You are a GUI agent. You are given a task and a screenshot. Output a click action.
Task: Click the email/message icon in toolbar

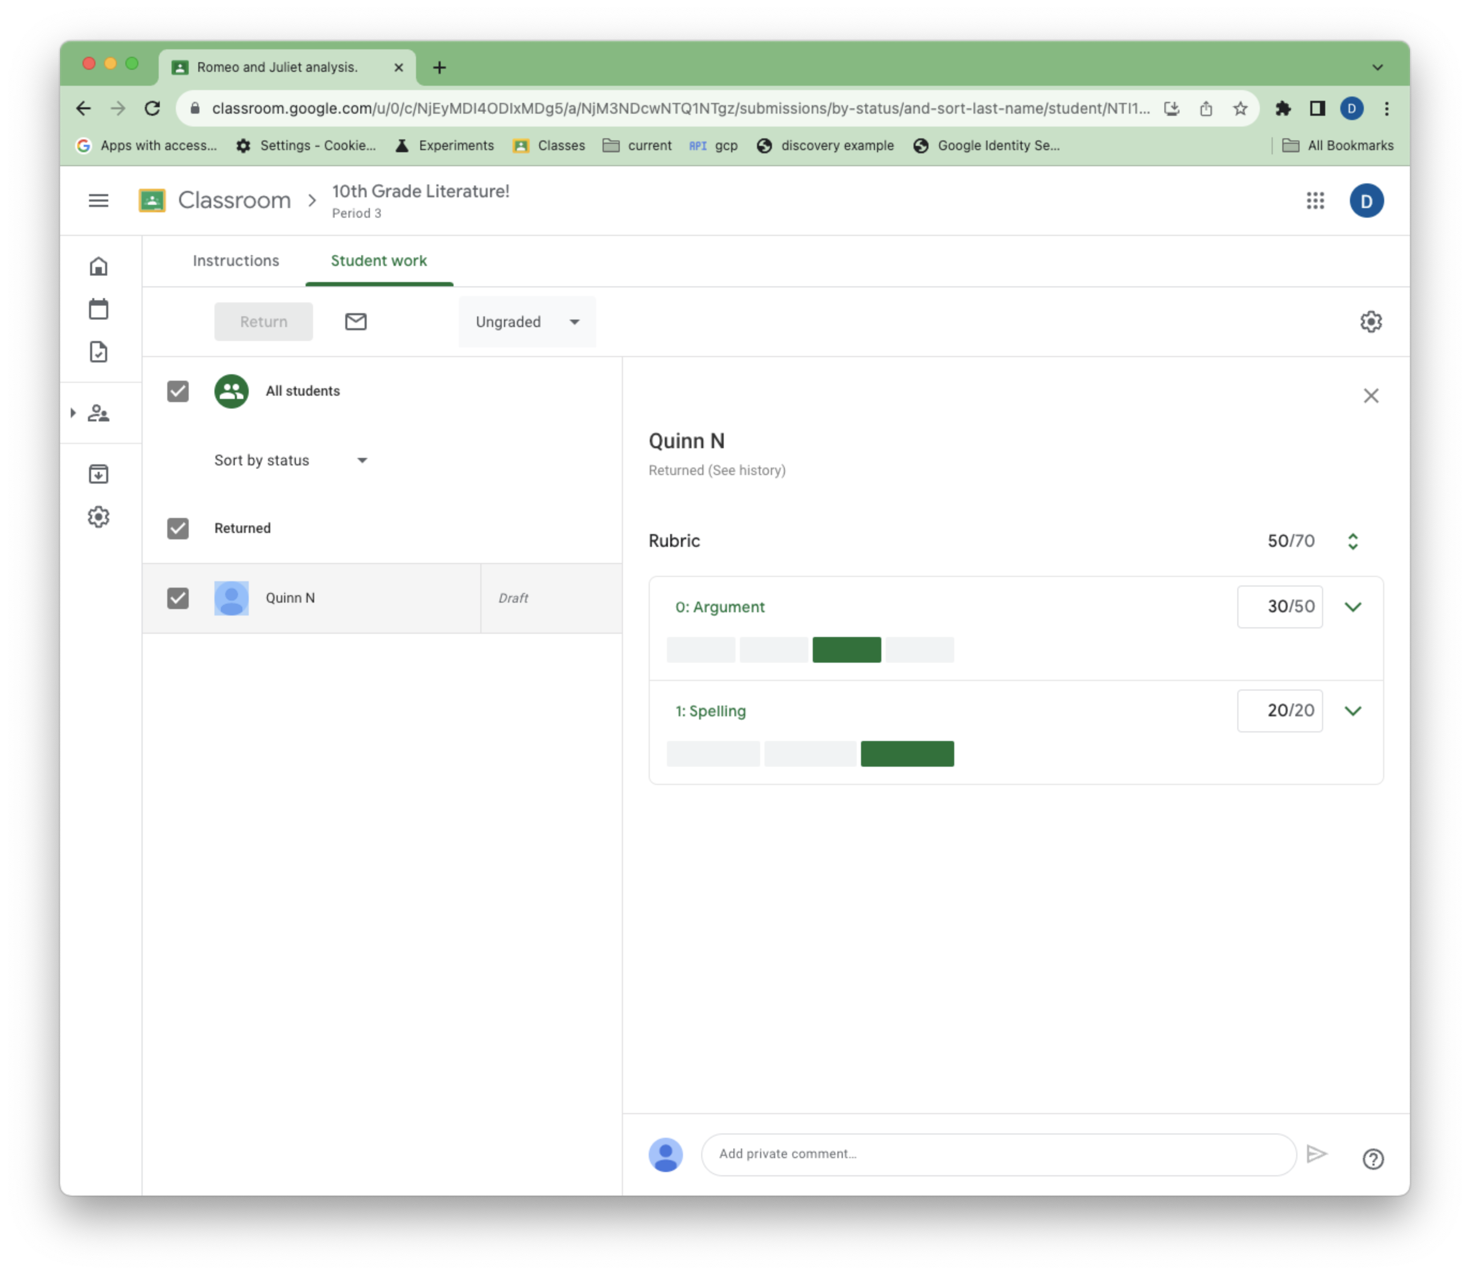click(355, 321)
